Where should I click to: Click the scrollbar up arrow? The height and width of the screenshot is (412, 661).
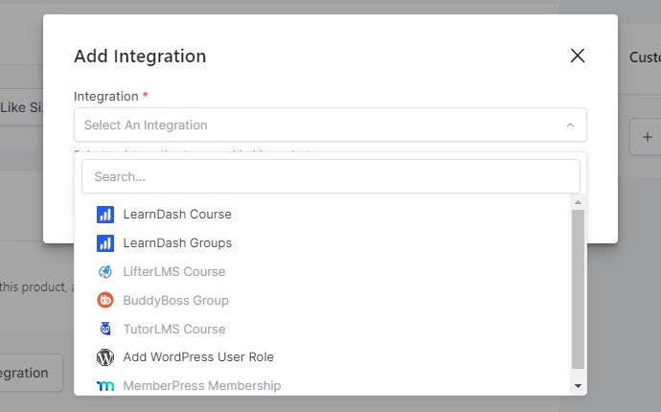[x=578, y=202]
